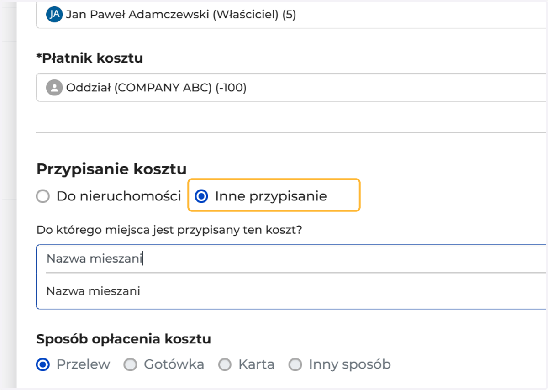Image resolution: width=548 pixels, height=390 pixels.
Task: Choose Przelew as payment method
Action: pos(43,364)
